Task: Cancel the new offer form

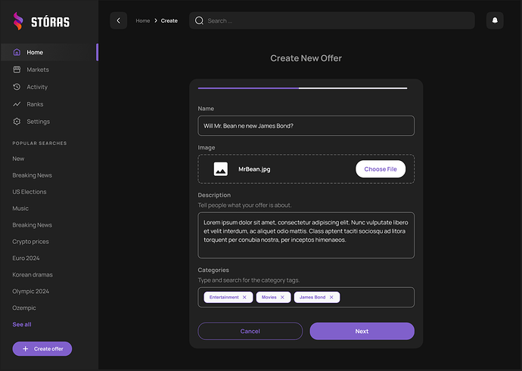Action: click(x=250, y=331)
